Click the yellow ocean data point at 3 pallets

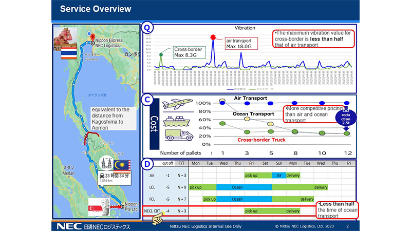(247, 119)
